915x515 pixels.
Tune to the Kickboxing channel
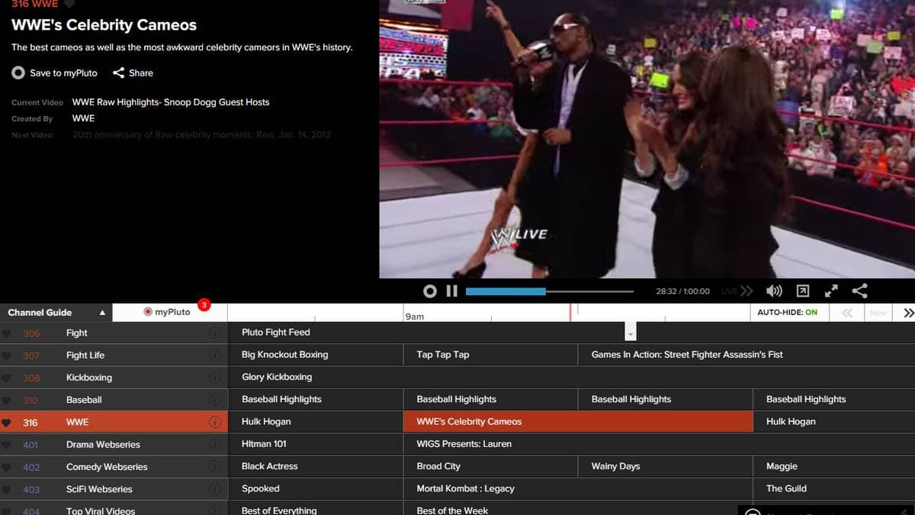click(x=114, y=377)
